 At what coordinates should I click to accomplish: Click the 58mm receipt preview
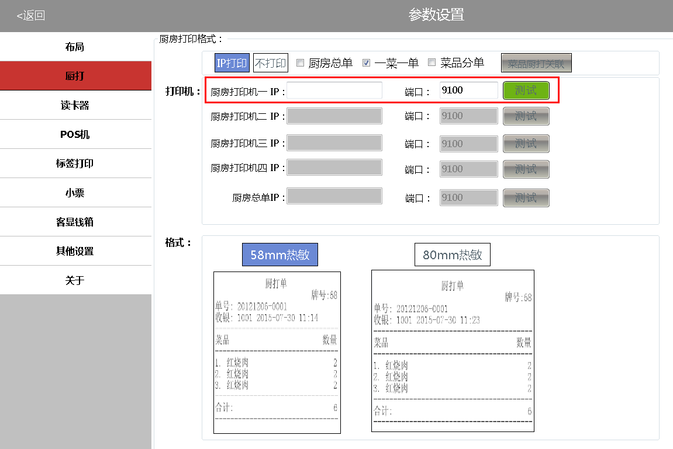(x=277, y=353)
